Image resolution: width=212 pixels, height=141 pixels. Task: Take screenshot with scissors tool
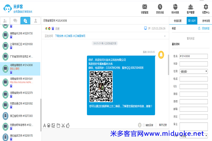click(63, 125)
